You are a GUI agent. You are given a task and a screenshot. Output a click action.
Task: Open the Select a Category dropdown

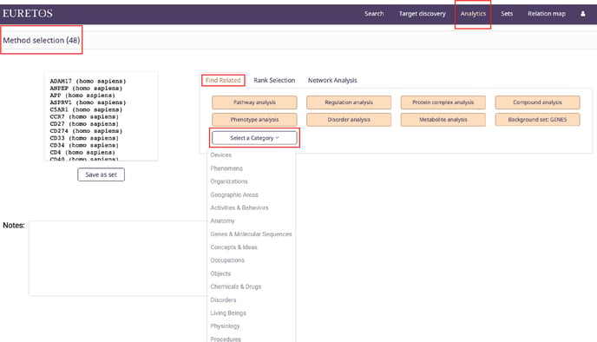254,138
